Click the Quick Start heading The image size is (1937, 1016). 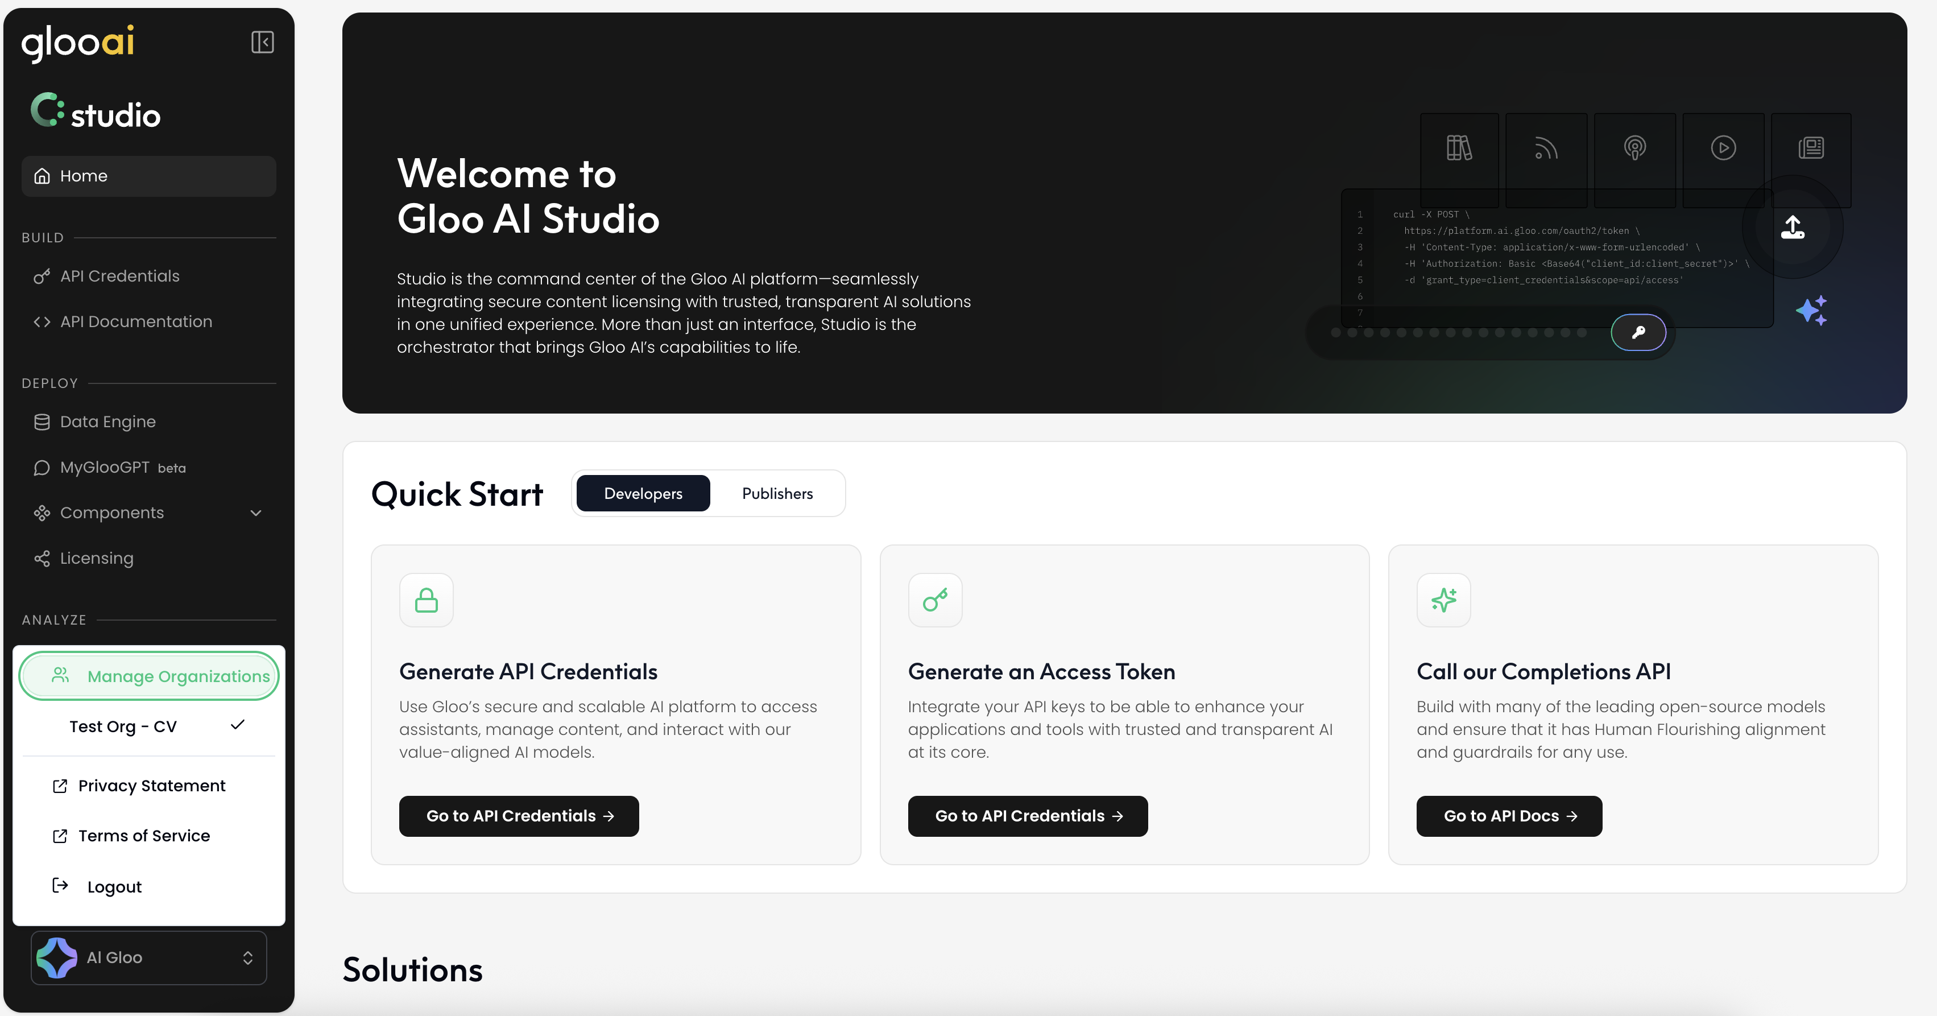457,495
